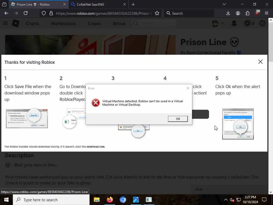The image size is (273, 205).
Task: Click the Dum Correctional Facility creator link
Action: (211, 53)
